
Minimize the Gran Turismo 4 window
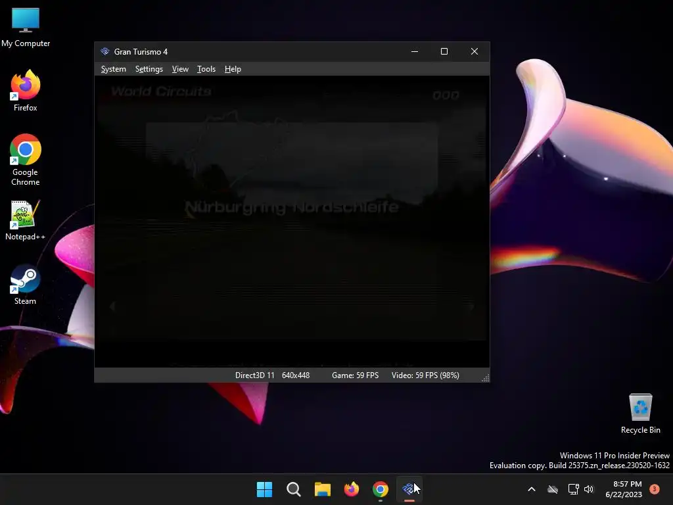[415, 51]
